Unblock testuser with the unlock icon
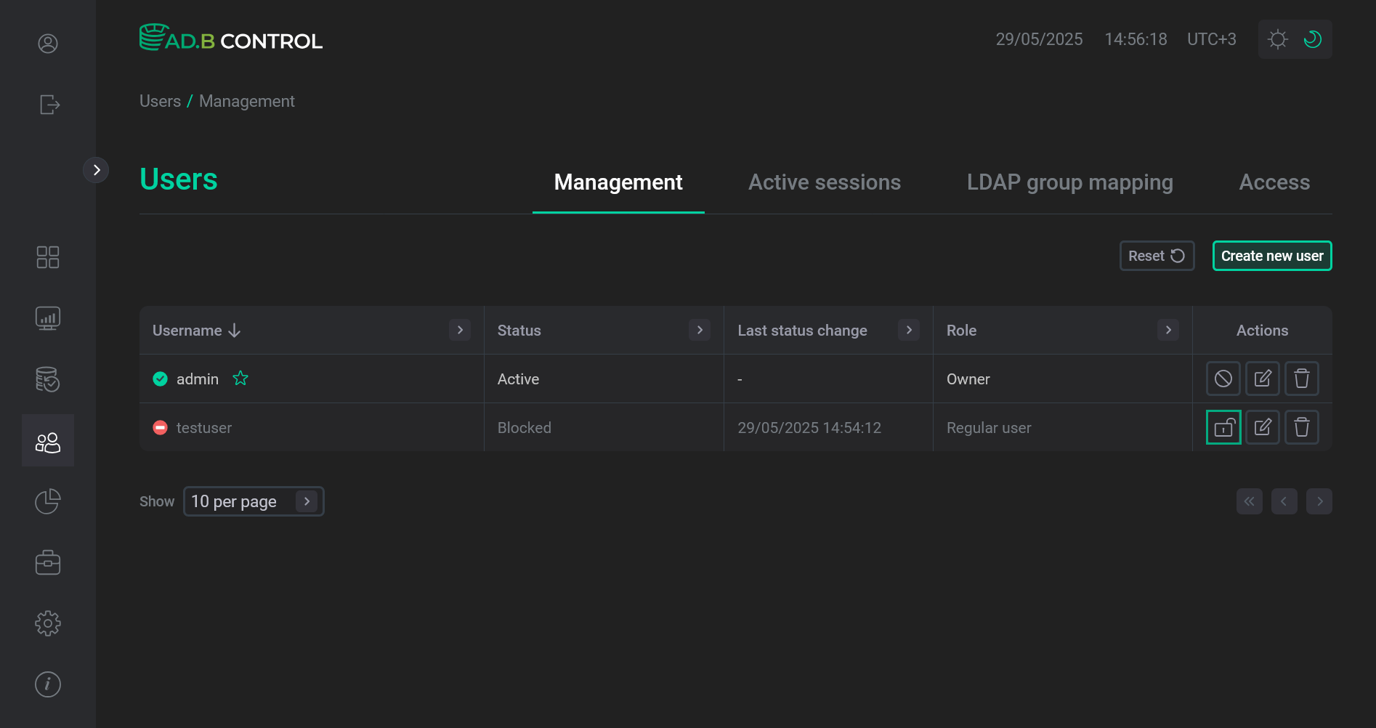 (1223, 427)
